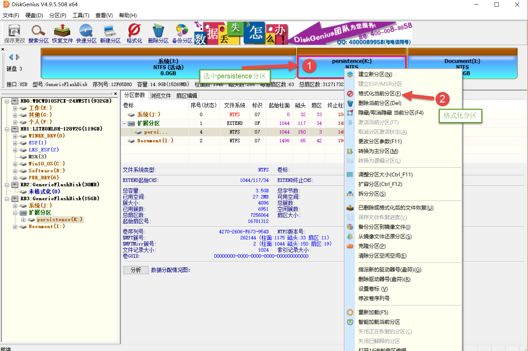Screen dimensions: 528x351
Task: Collapse the HD1 LITEONL8H disk node
Action: pyautogui.click(x=7, y=129)
